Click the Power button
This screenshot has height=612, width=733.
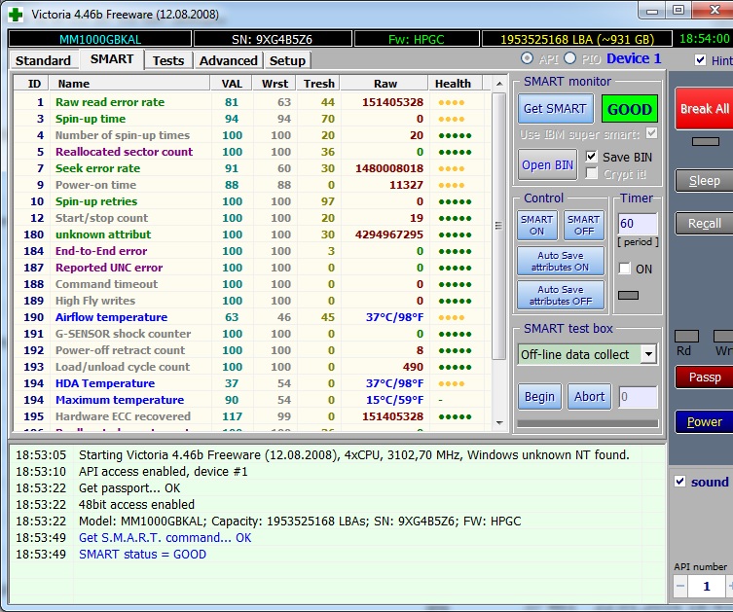tap(704, 422)
